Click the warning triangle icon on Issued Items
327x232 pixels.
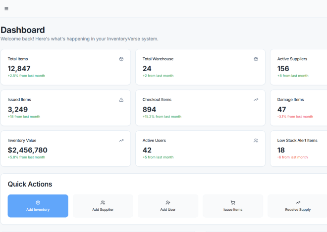click(121, 100)
